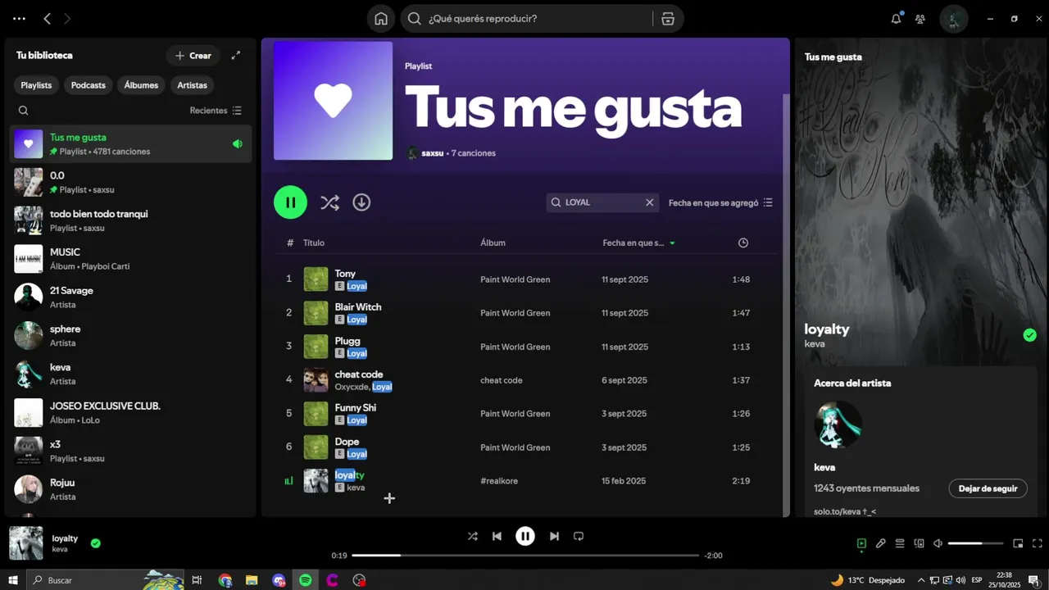Click the now playing cover art in player bar
Image resolution: width=1049 pixels, height=590 pixels.
click(26, 543)
